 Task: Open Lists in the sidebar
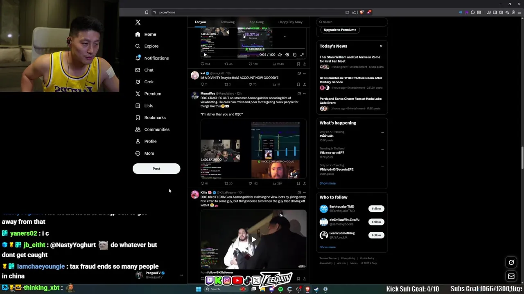tap(144, 106)
